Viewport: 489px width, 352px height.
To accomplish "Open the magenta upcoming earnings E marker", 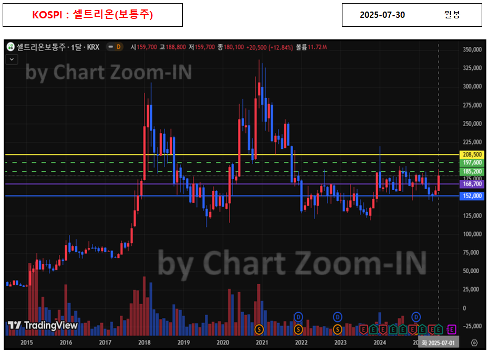I will click(x=452, y=329).
